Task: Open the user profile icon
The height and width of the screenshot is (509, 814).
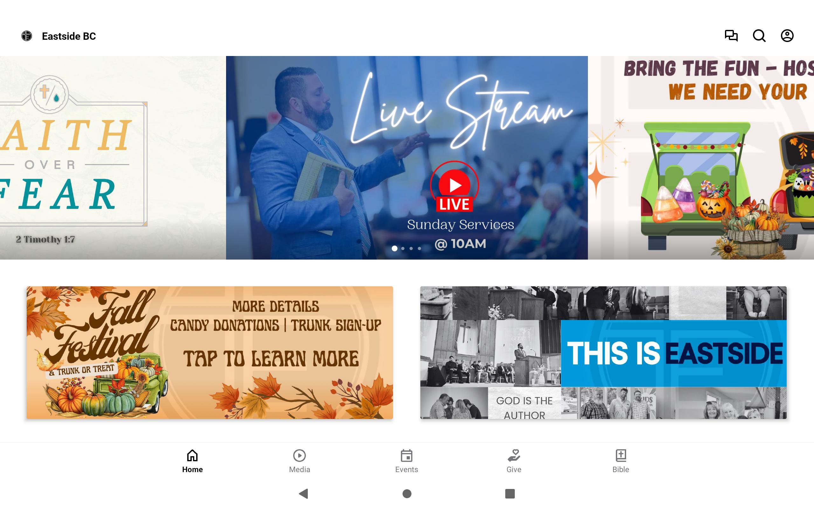Action: coord(787,36)
